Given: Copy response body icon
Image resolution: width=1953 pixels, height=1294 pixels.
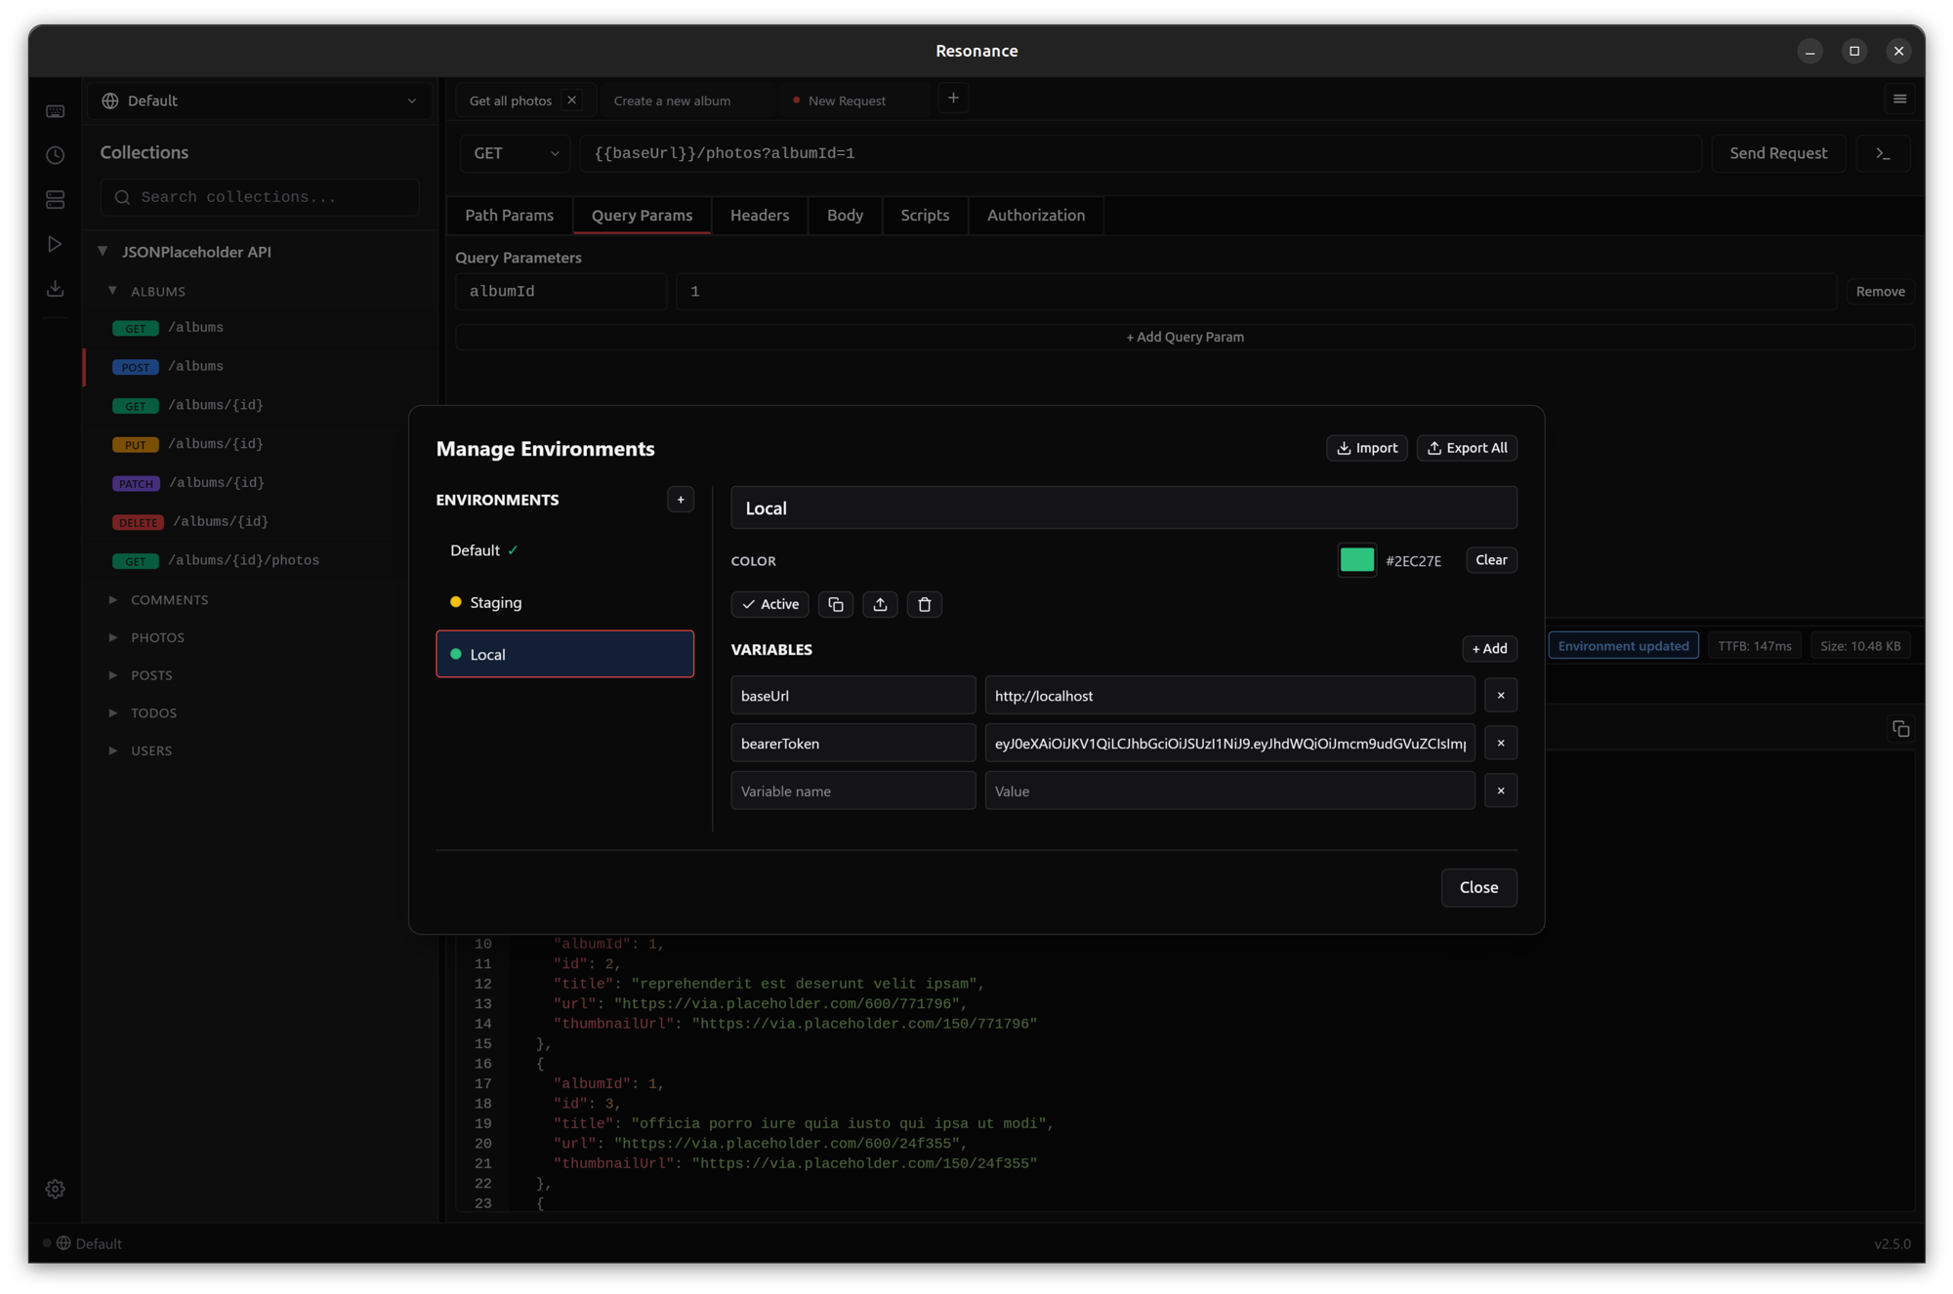Looking at the screenshot, I should [x=1900, y=729].
